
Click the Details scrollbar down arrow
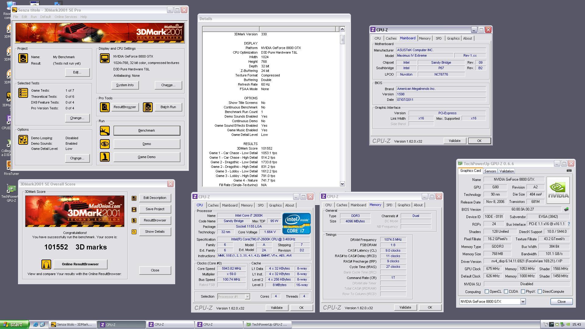click(342, 184)
